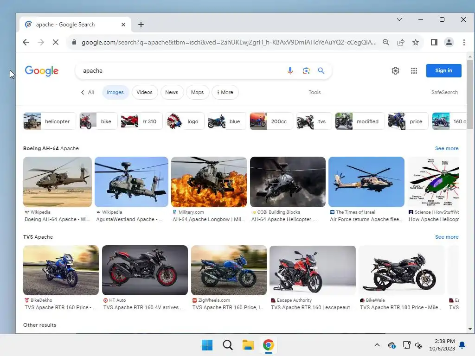Filter by tvs chip
The height and width of the screenshot is (356, 475).
(x=314, y=121)
